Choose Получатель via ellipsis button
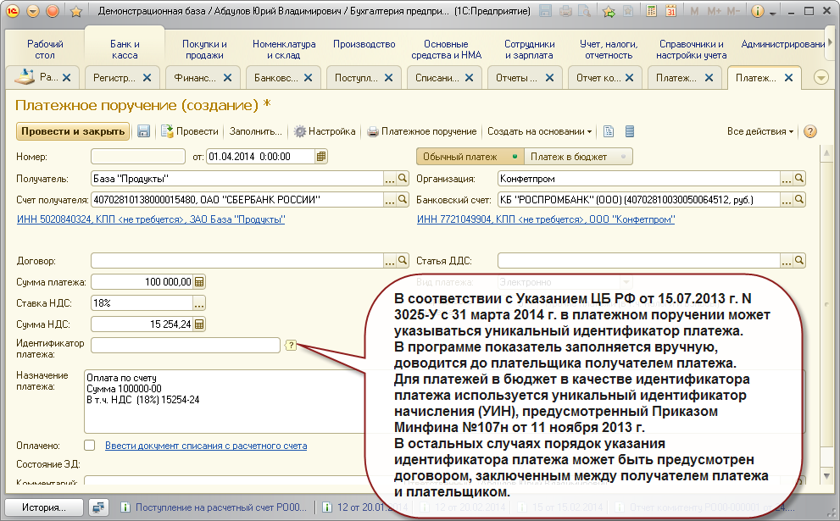840x521 pixels. point(390,178)
